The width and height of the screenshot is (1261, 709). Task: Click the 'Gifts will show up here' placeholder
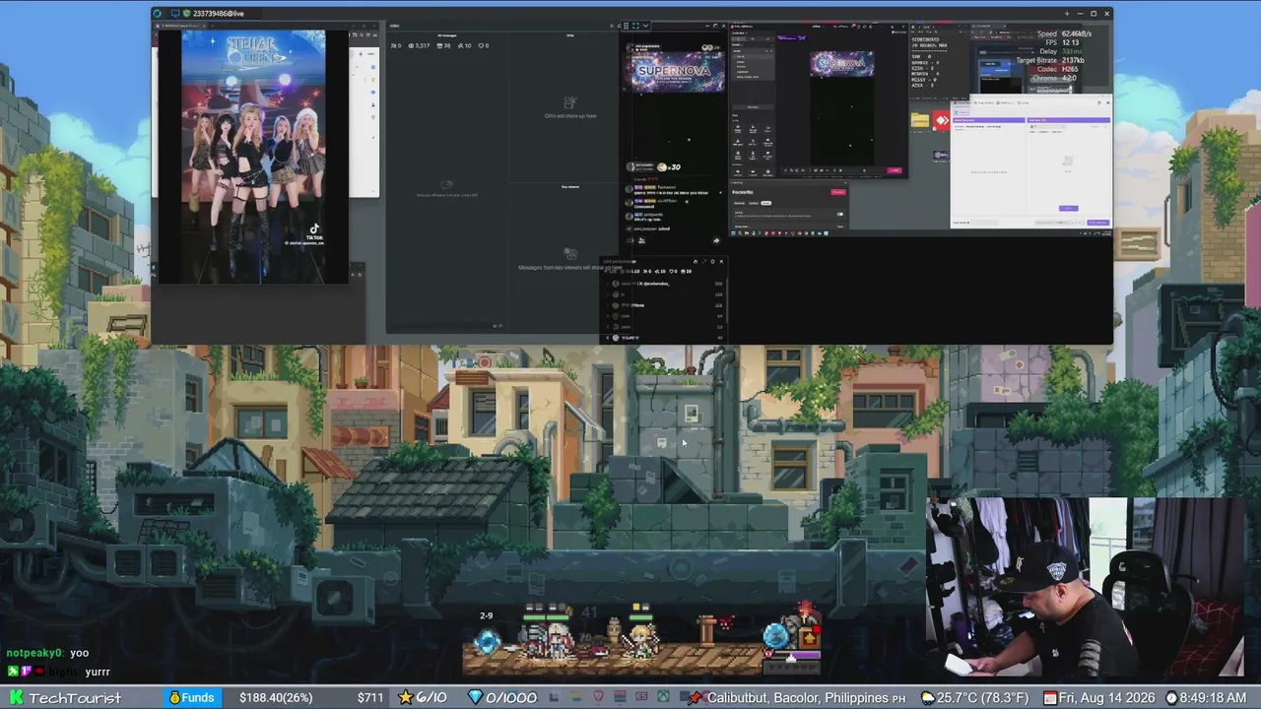click(569, 107)
